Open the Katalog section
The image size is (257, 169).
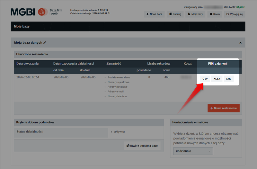175,14
